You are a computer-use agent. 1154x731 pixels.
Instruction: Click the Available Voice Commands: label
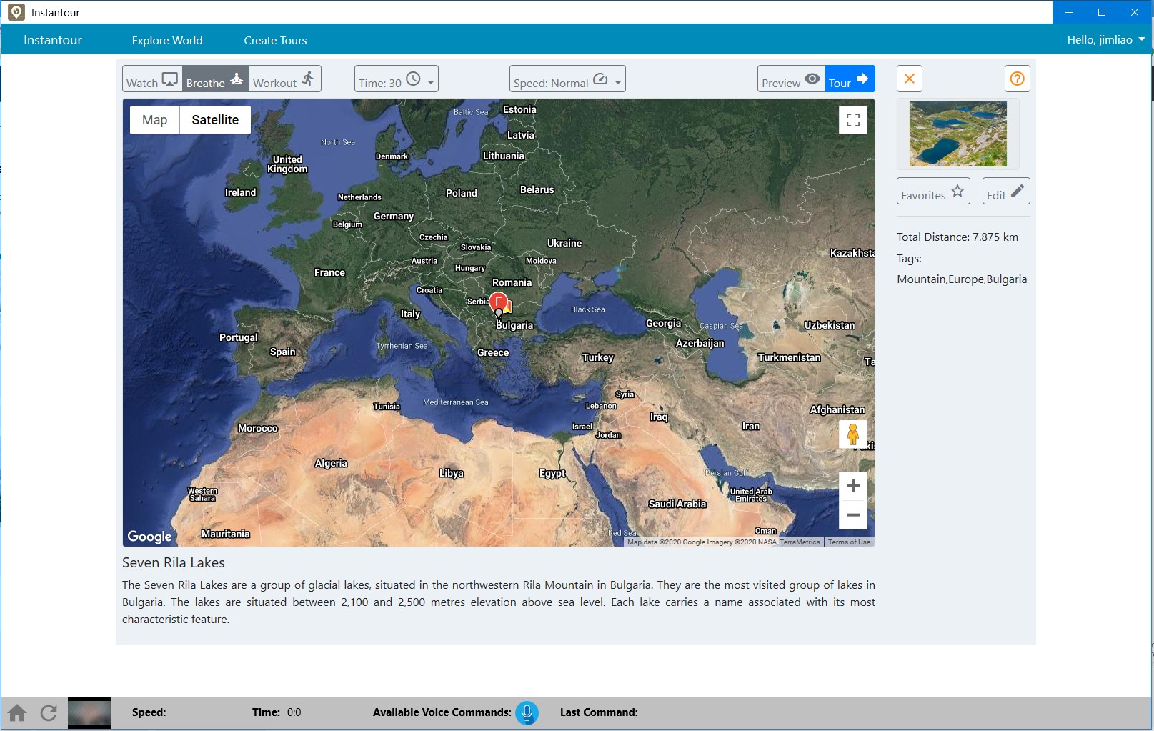pyautogui.click(x=442, y=712)
